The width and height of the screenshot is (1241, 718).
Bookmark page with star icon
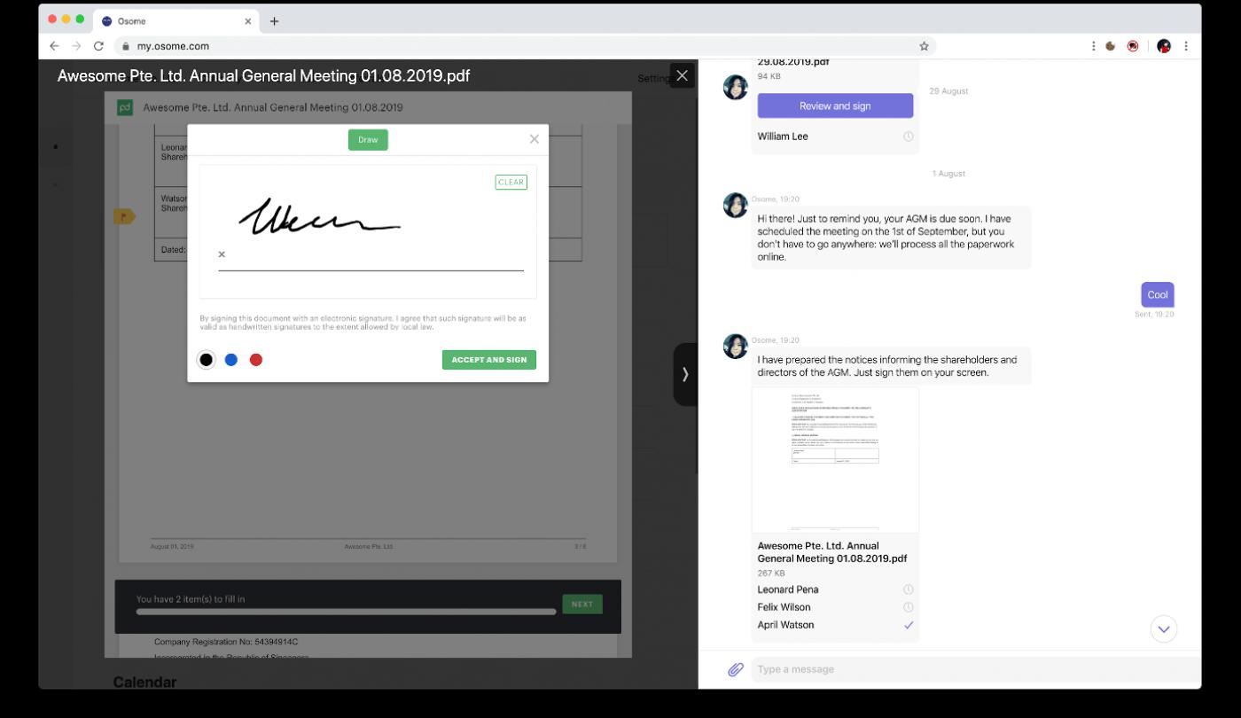(924, 46)
